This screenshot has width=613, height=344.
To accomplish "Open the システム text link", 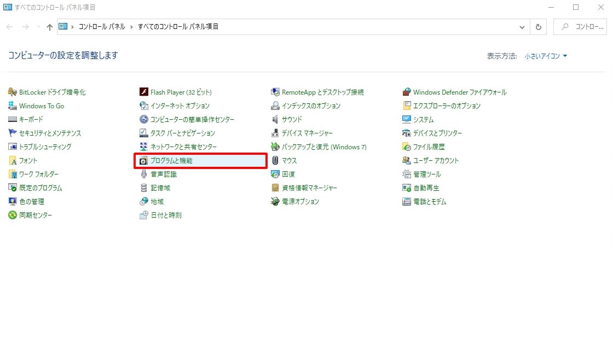I will [x=424, y=119].
